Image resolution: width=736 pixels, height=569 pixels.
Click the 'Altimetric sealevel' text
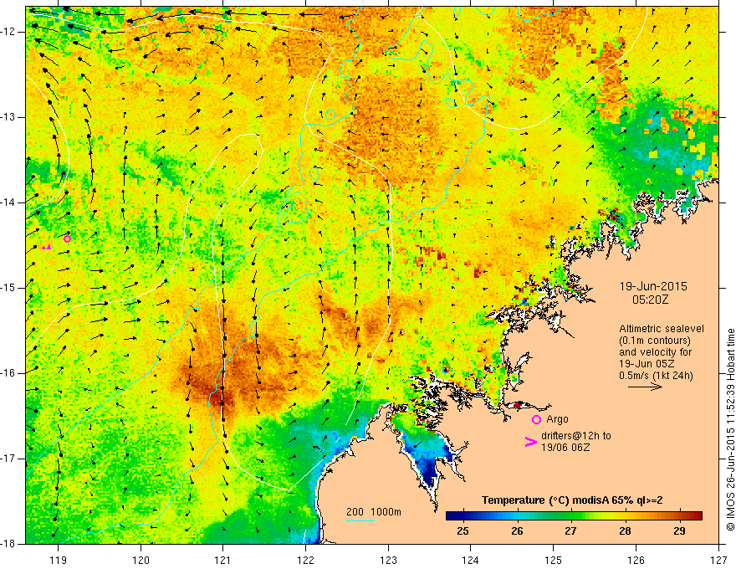click(x=662, y=329)
